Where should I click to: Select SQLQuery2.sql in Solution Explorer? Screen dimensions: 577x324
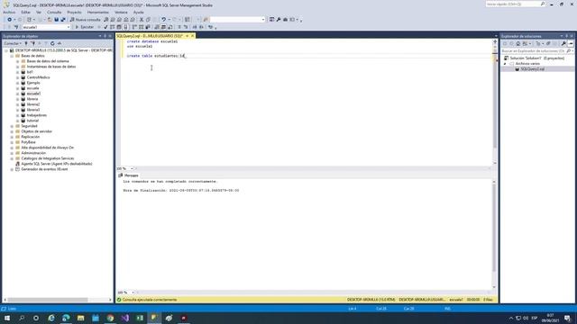[x=532, y=69]
